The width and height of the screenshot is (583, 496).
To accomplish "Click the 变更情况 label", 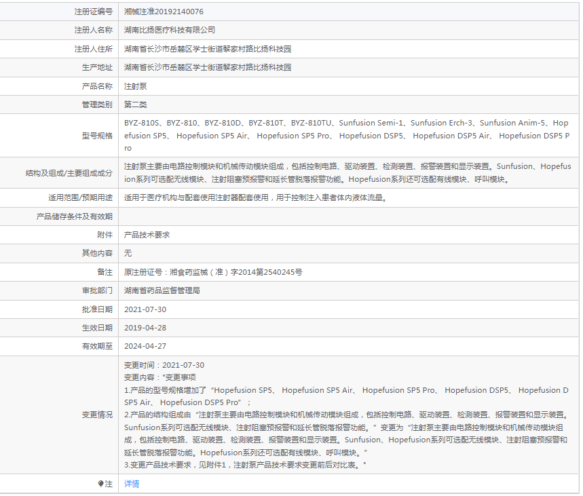I will pyautogui.click(x=97, y=415).
